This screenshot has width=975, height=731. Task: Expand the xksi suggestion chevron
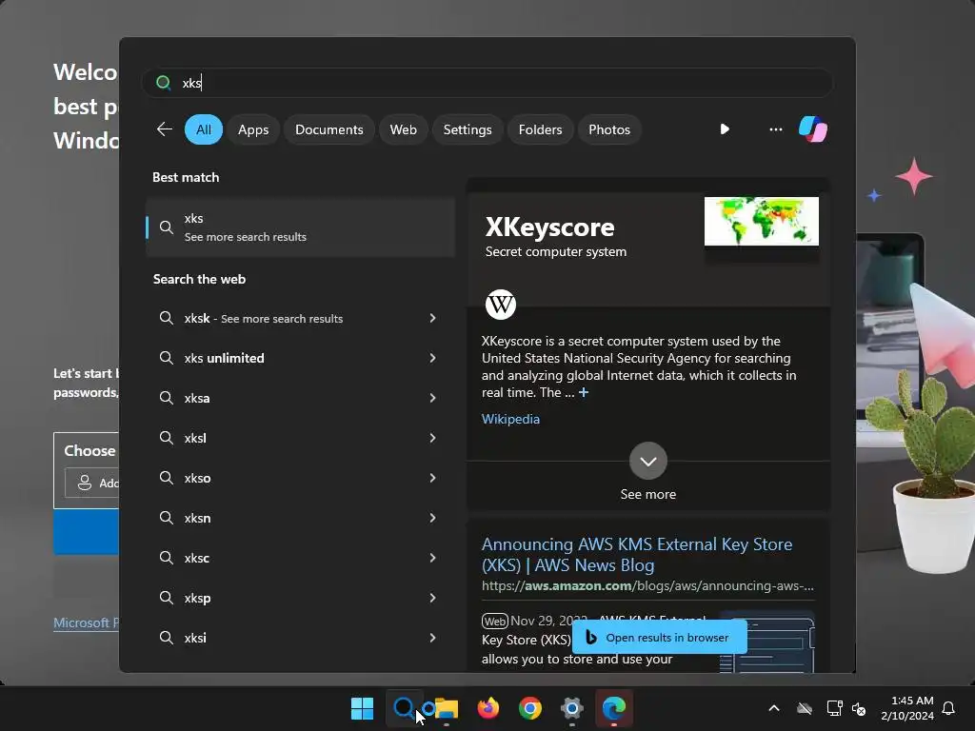pyautogui.click(x=433, y=638)
